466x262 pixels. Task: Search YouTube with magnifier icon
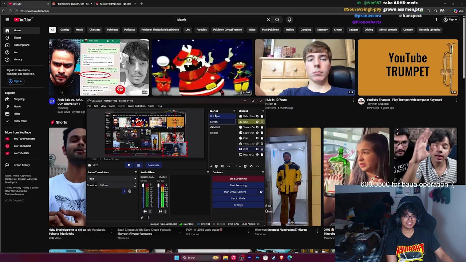point(277,20)
